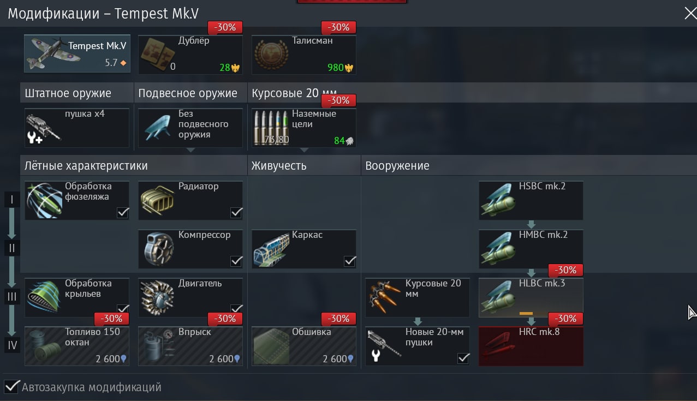
Task: Click the Каркас airframe icon
Action: (271, 249)
